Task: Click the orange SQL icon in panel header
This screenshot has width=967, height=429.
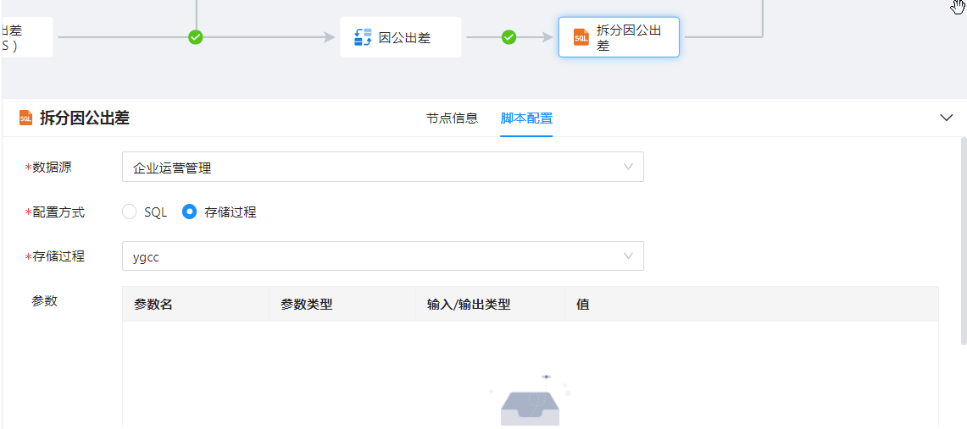Action: point(25,118)
